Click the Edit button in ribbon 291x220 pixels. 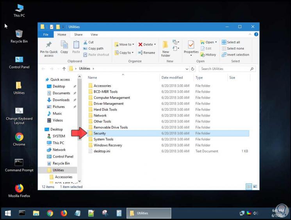[x=206, y=48]
